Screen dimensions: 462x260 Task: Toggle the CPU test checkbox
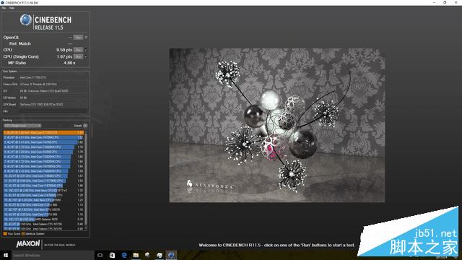pos(86,50)
